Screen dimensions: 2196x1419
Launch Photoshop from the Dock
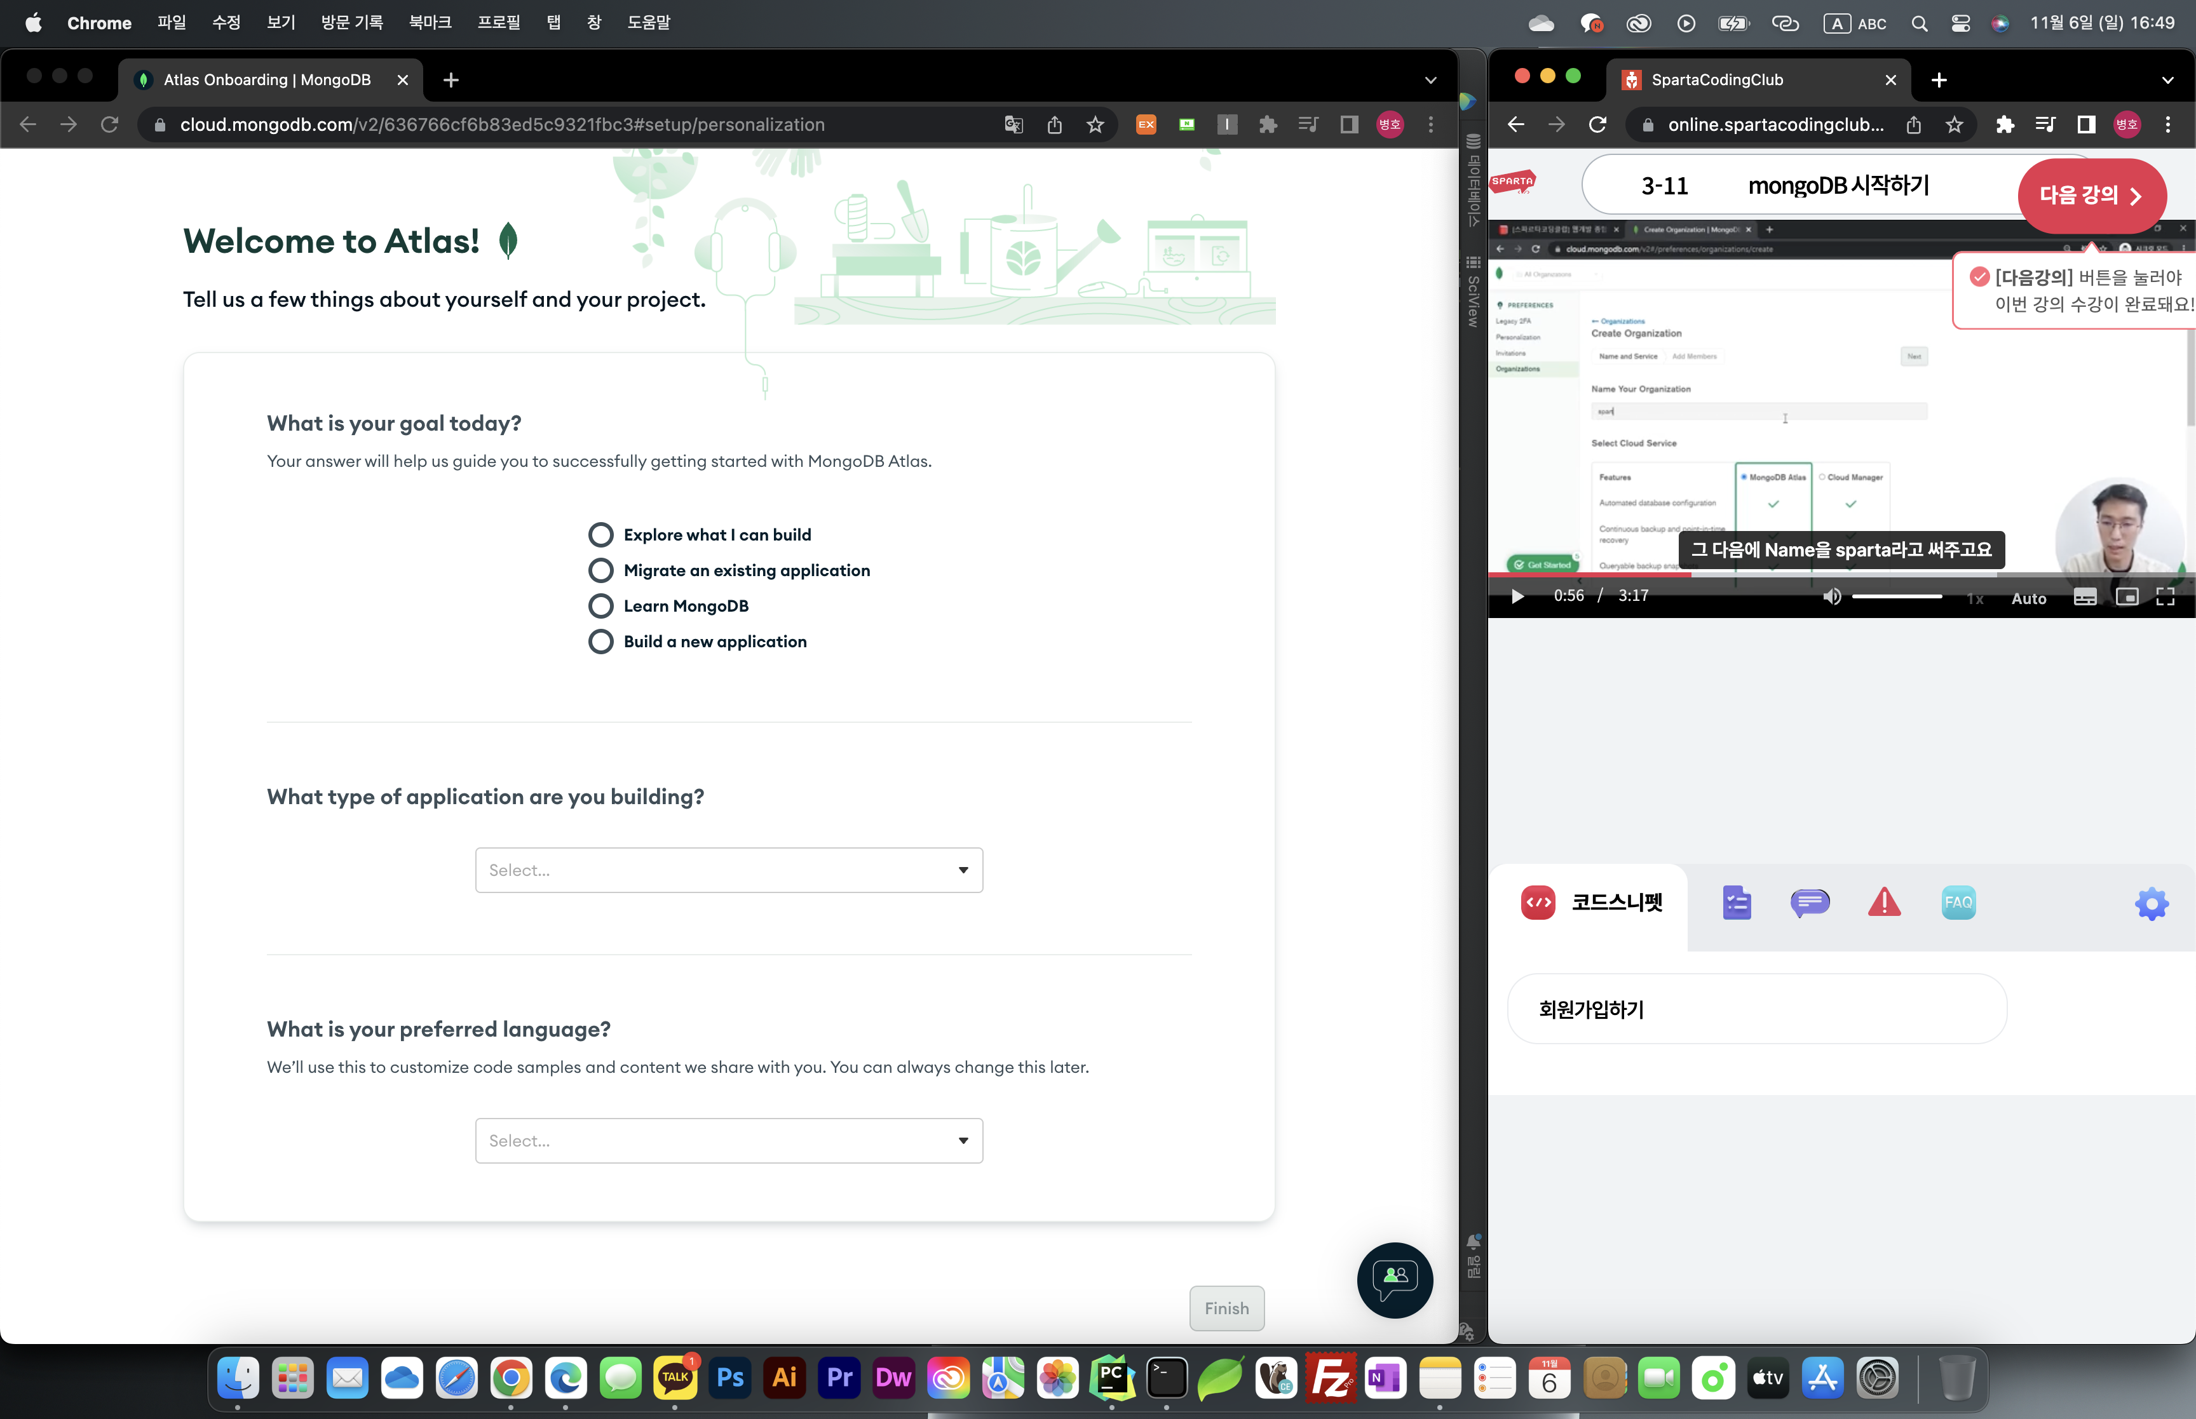pos(731,1378)
